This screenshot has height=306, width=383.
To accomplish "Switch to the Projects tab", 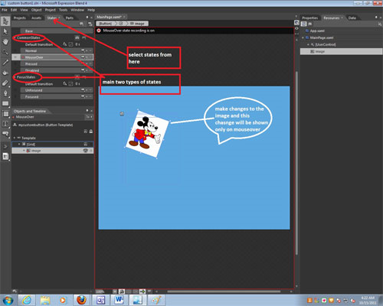I will pos(20,18).
